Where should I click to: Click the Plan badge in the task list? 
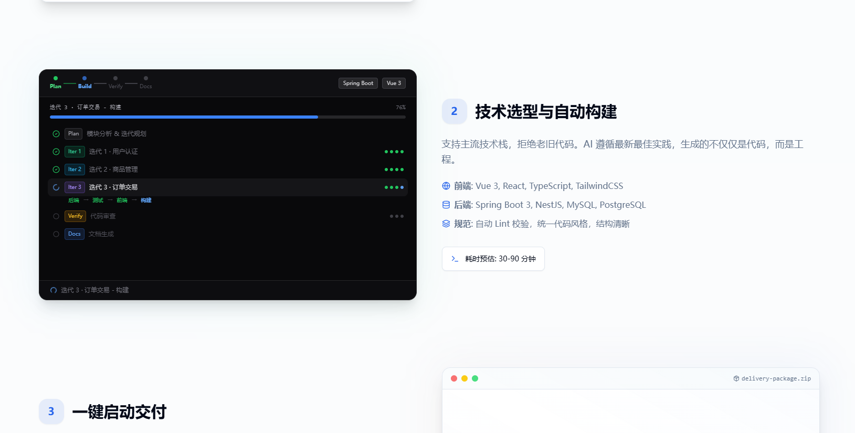click(73, 134)
